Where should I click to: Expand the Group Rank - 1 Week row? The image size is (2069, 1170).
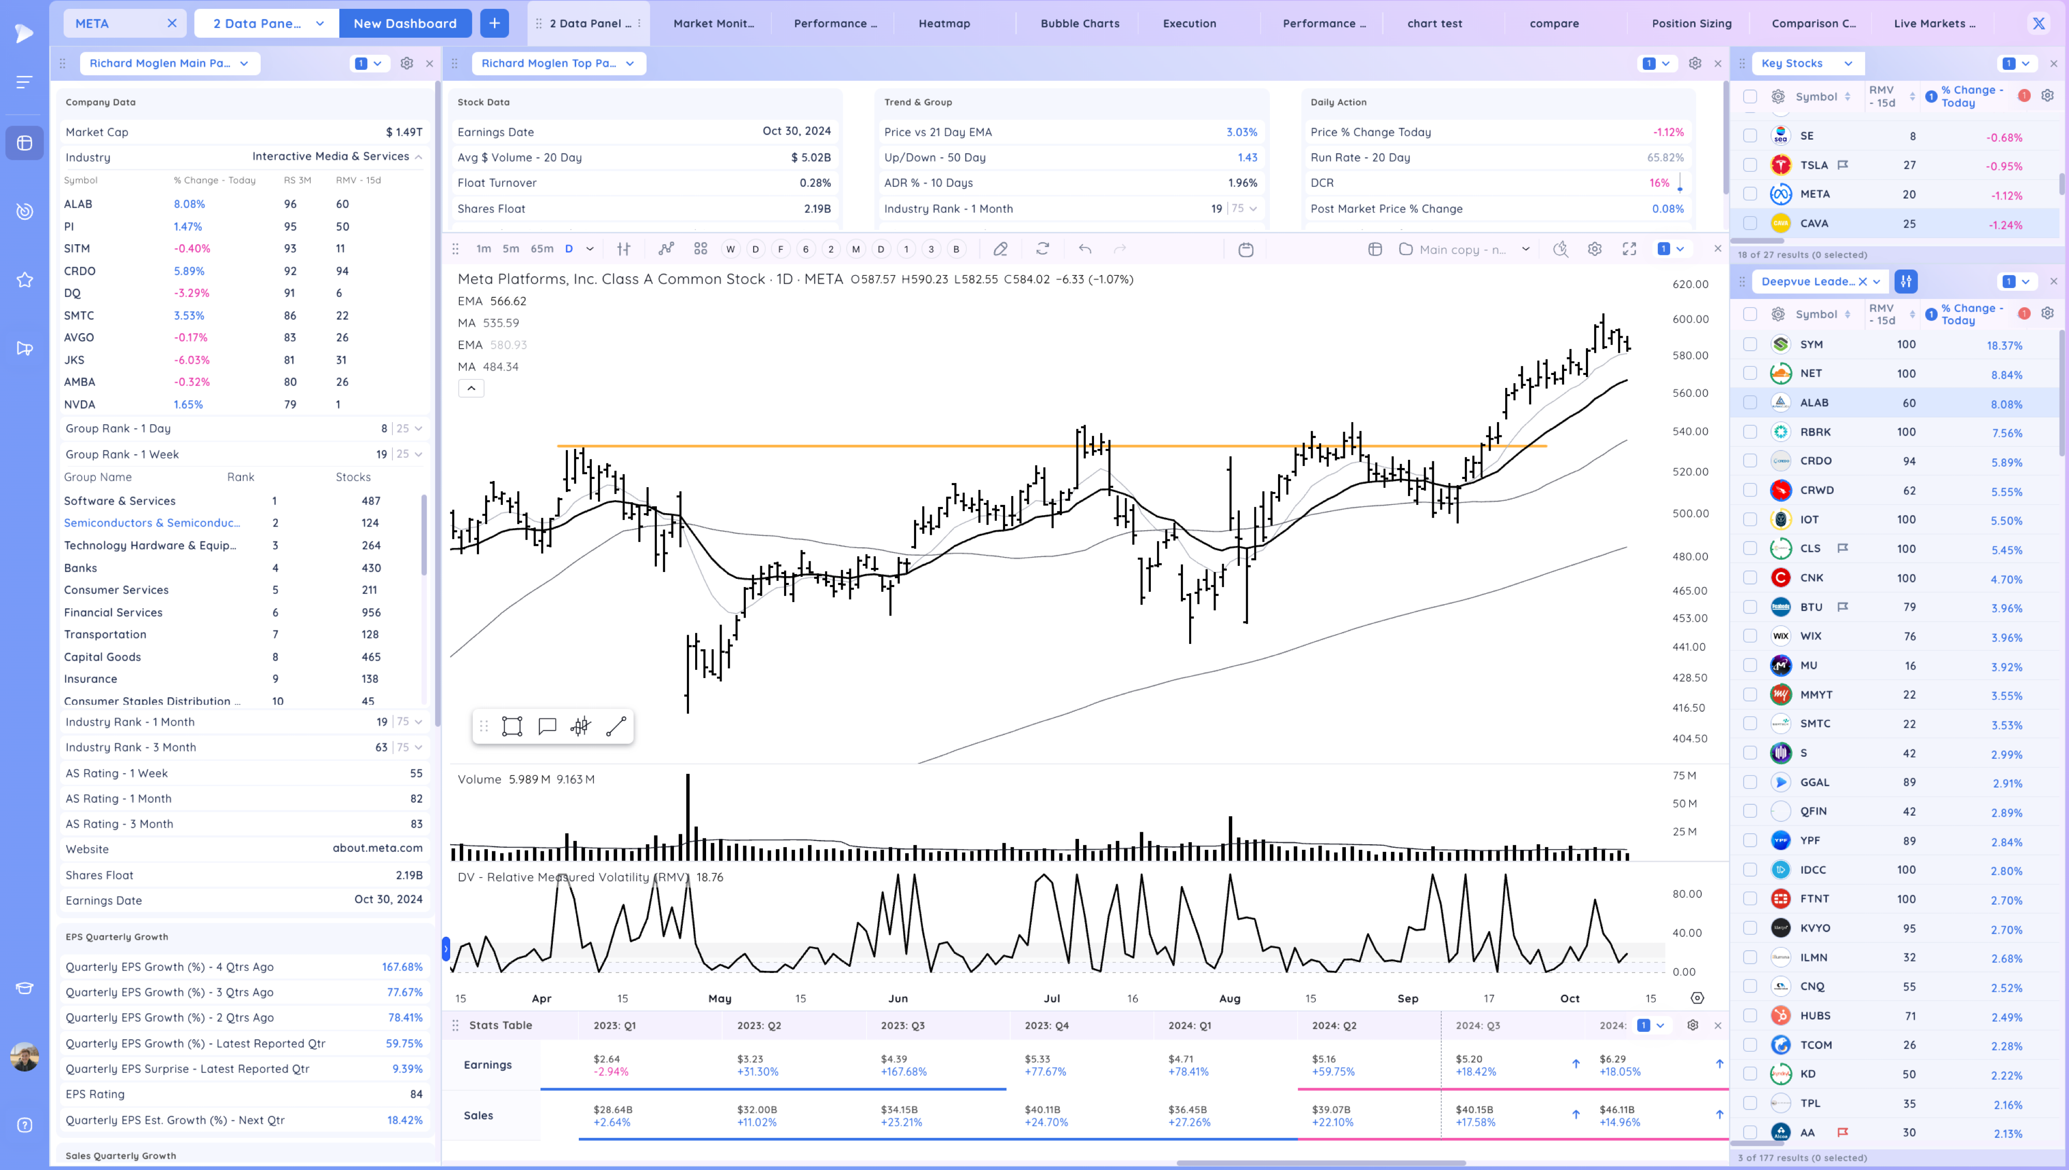pos(418,454)
